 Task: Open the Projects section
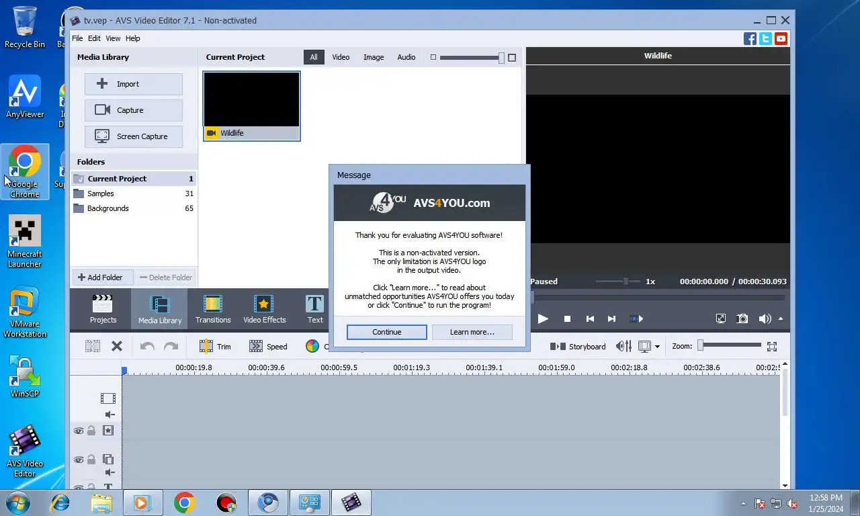coord(103,309)
